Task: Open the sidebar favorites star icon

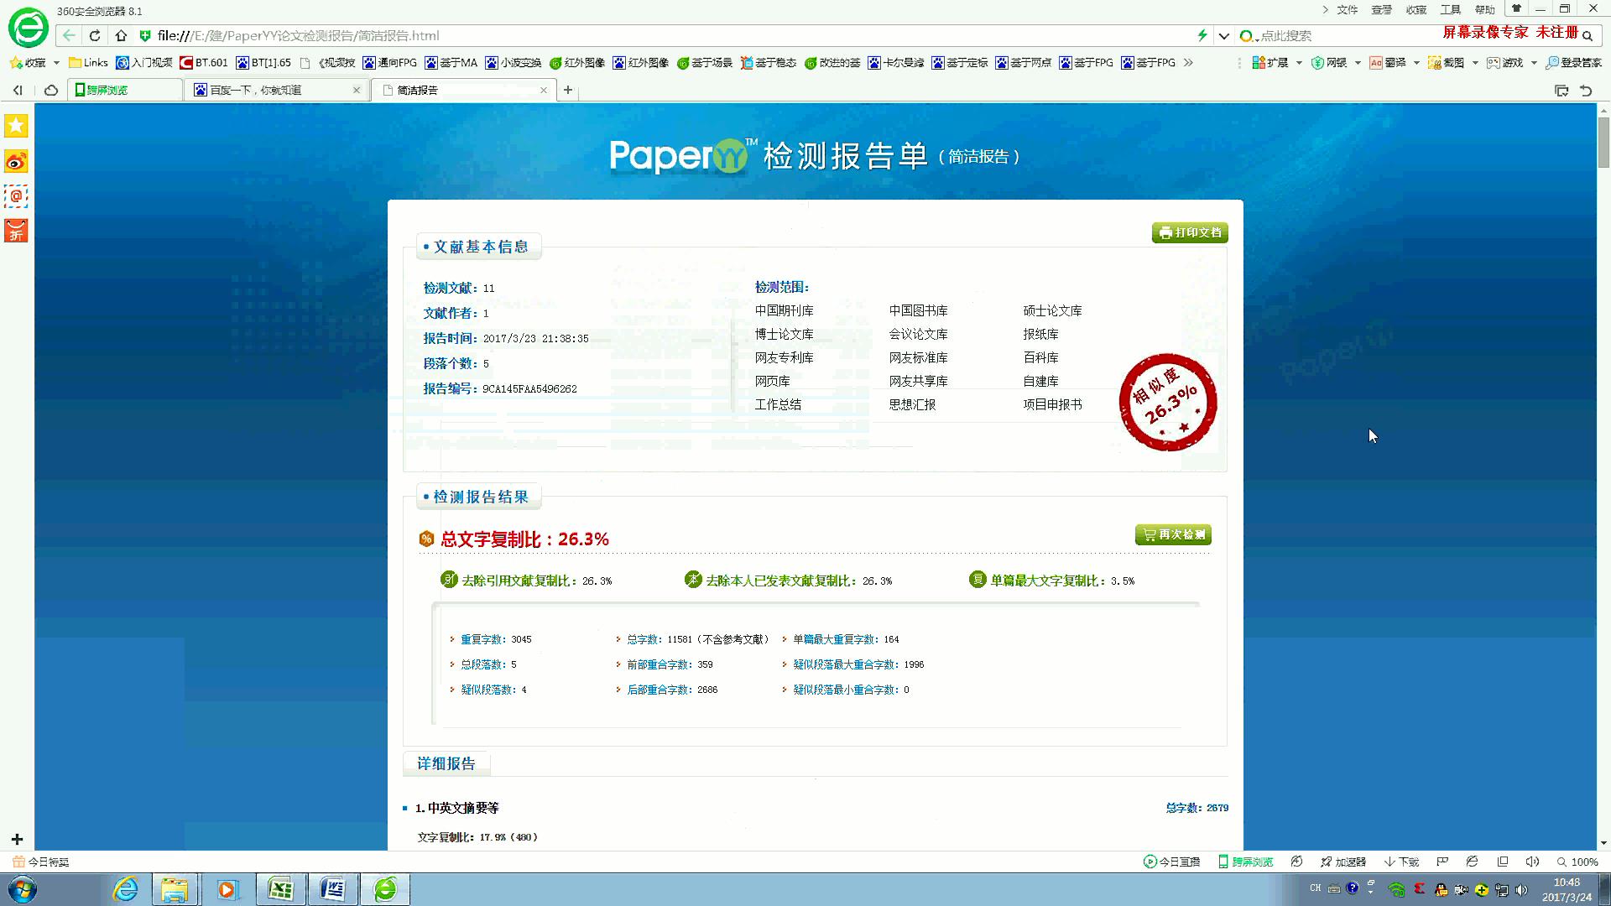Action: 16,126
